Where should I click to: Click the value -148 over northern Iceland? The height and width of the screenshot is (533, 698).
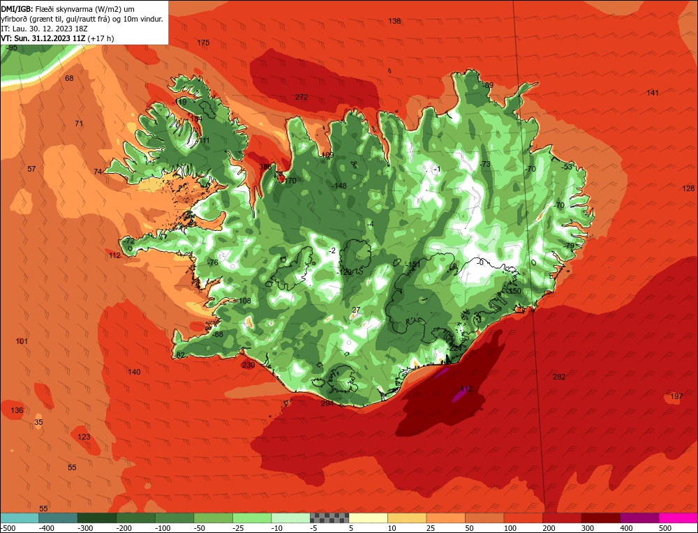click(339, 186)
